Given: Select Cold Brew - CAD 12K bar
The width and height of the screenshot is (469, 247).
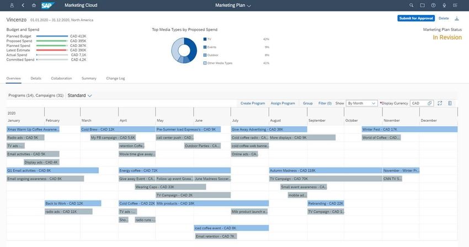Looking at the screenshot, I should tap(118, 129).
